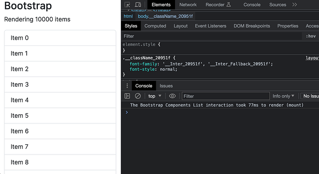The height and width of the screenshot is (174, 319).
Task: Activate the inspect element picker icon
Action: pyautogui.click(x=127, y=5)
